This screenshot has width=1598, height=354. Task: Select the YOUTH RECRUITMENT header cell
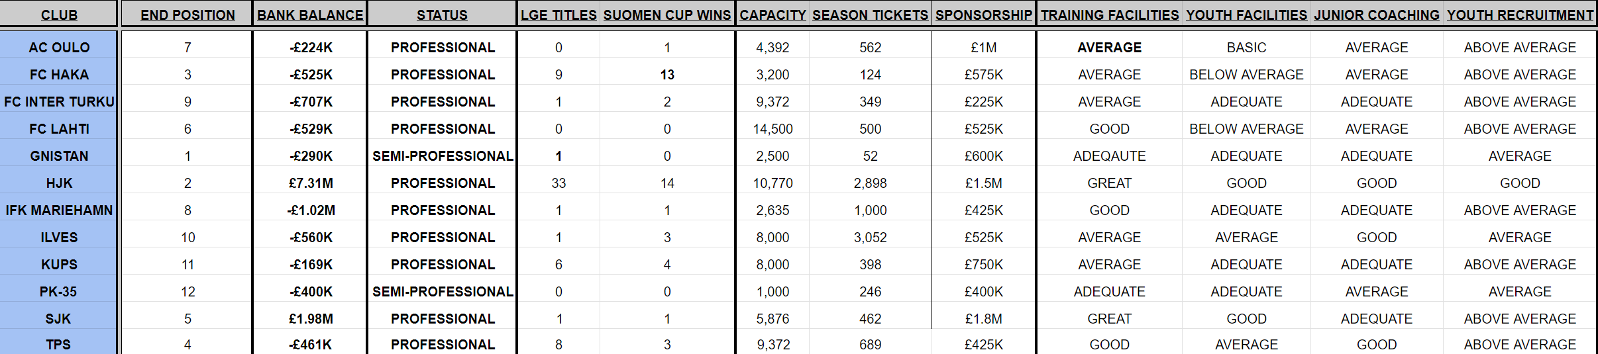[1520, 15]
